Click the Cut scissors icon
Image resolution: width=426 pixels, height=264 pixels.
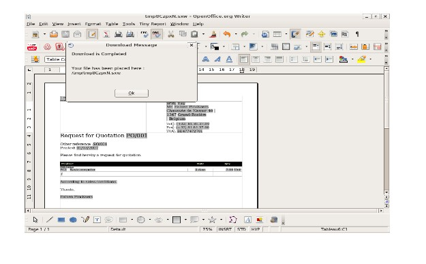point(170,34)
